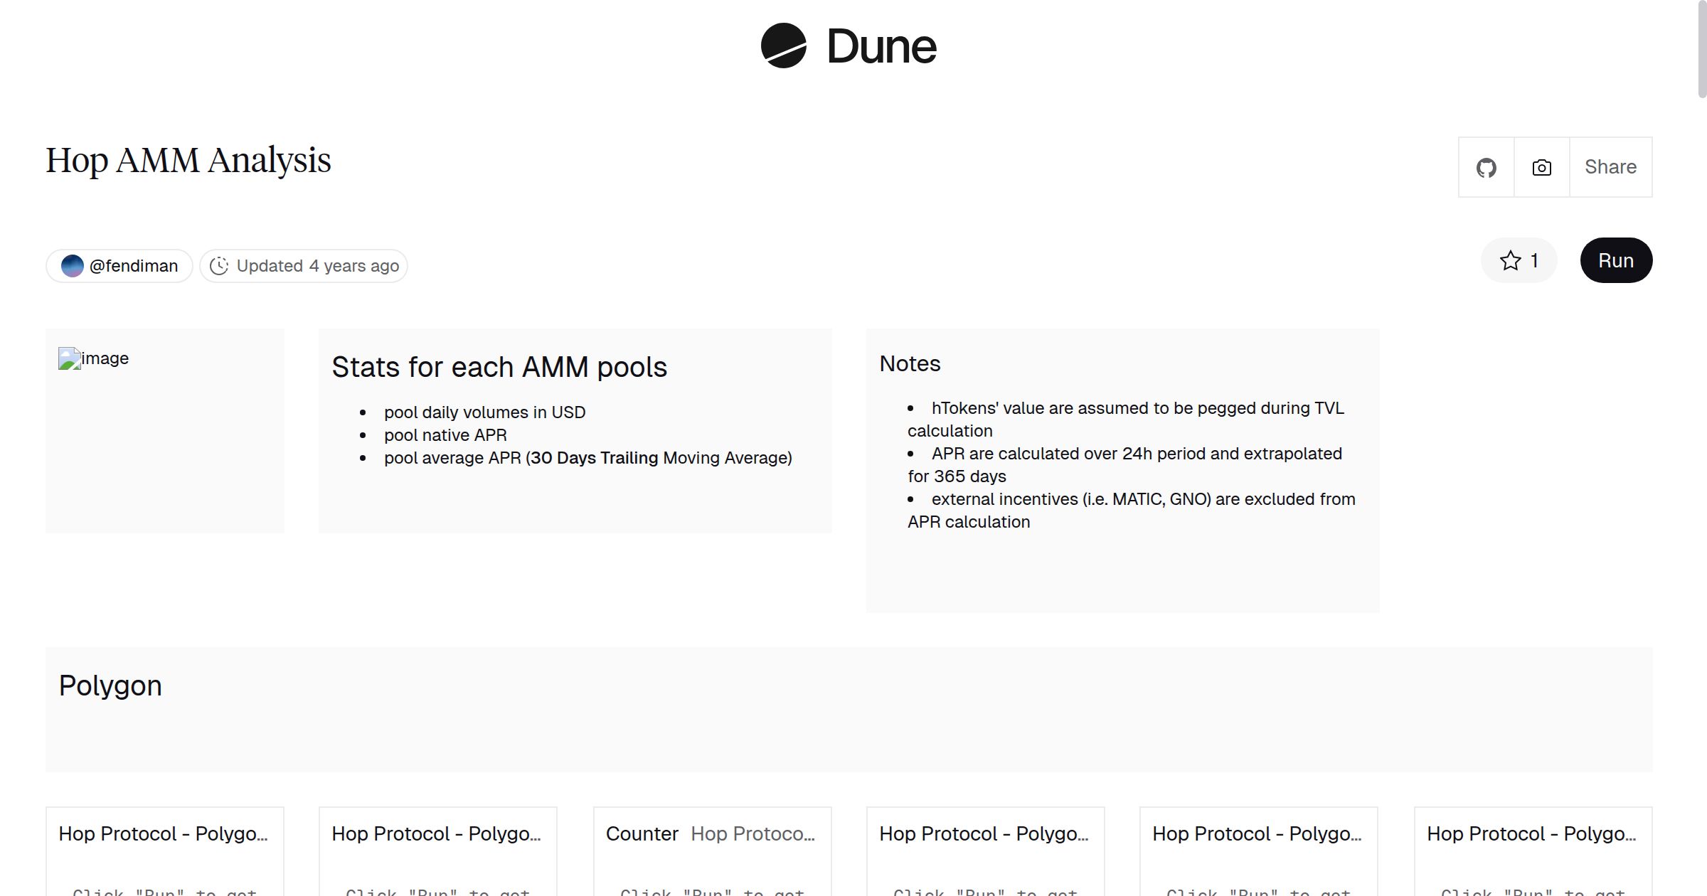Click the Notes panel heading
This screenshot has height=896, width=1707.
tap(910, 363)
